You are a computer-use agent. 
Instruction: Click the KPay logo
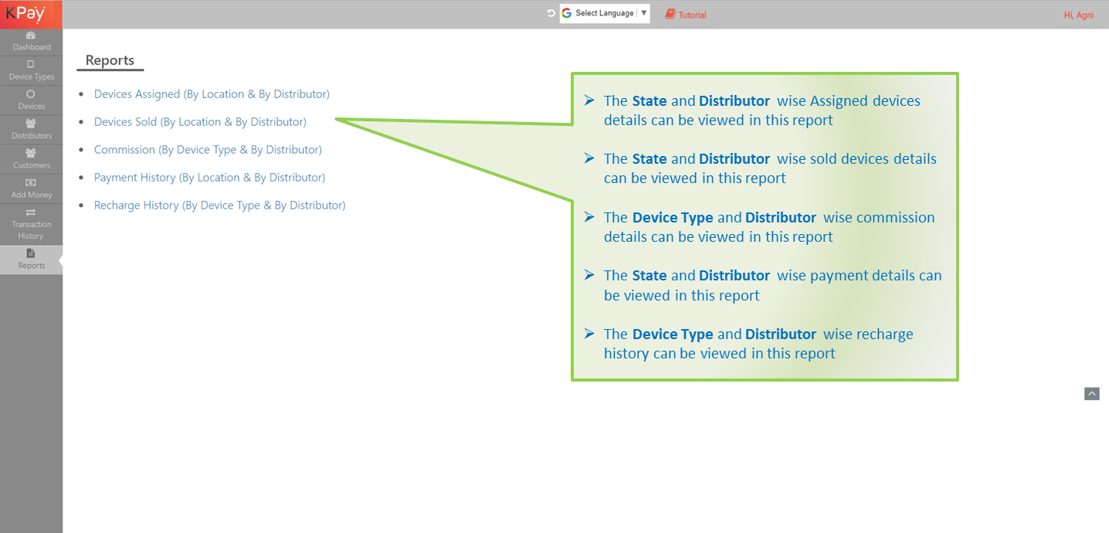[x=26, y=14]
